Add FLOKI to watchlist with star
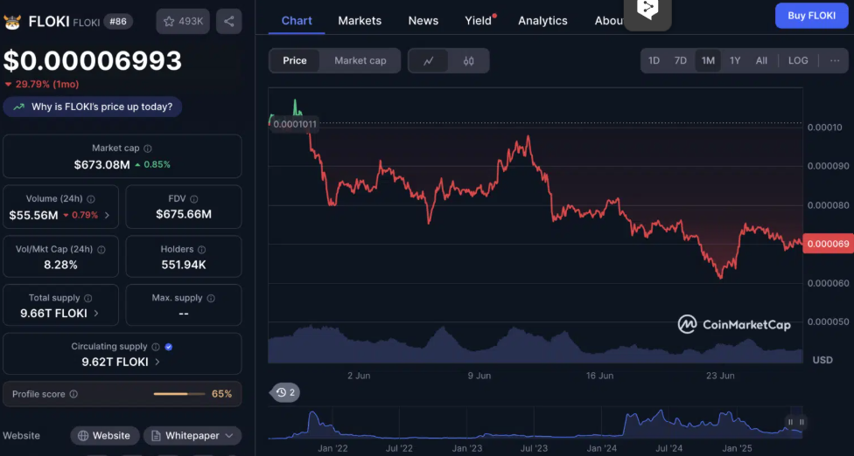The image size is (854, 456). click(183, 21)
